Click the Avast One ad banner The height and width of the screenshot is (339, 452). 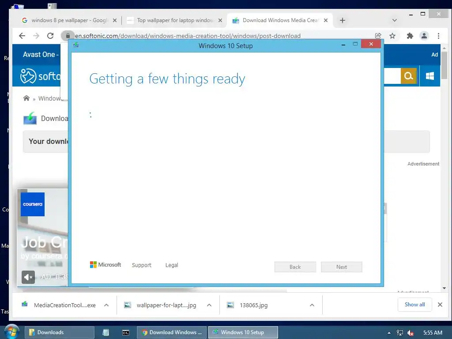click(x=40, y=54)
